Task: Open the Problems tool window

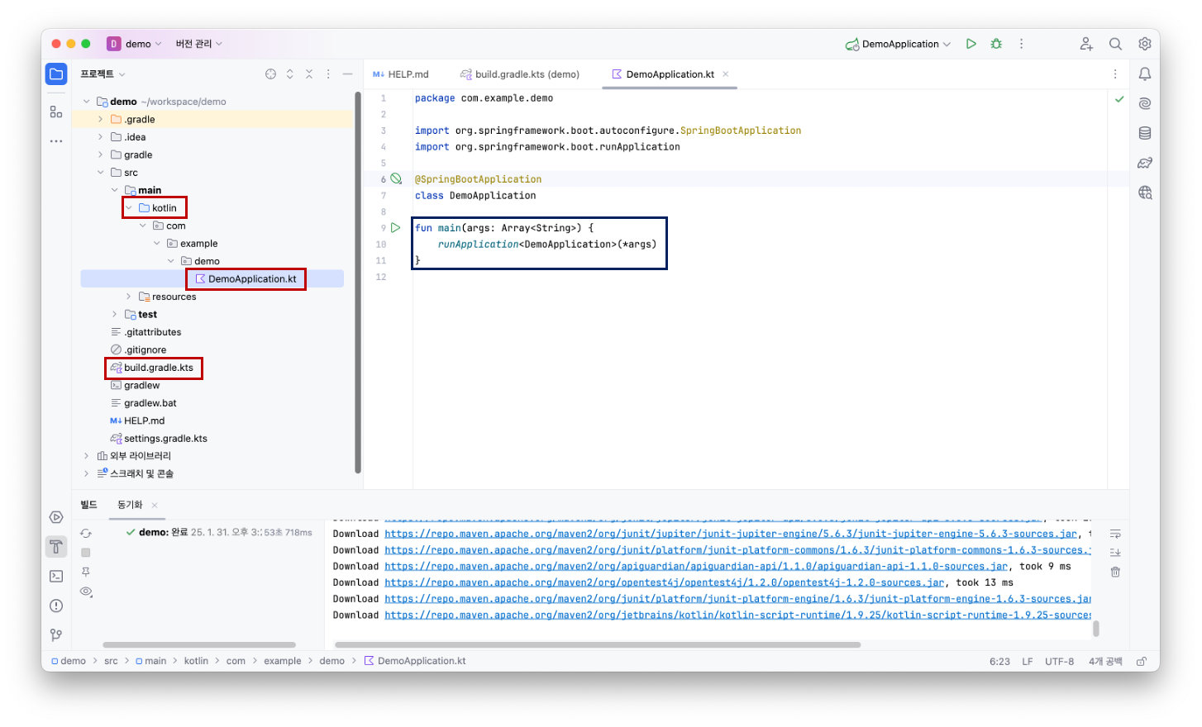Action: click(56, 606)
